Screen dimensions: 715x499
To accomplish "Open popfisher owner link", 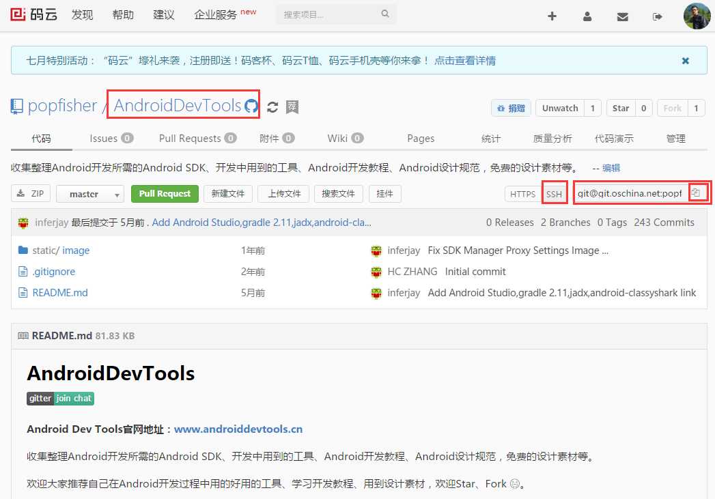I will pyautogui.click(x=62, y=106).
